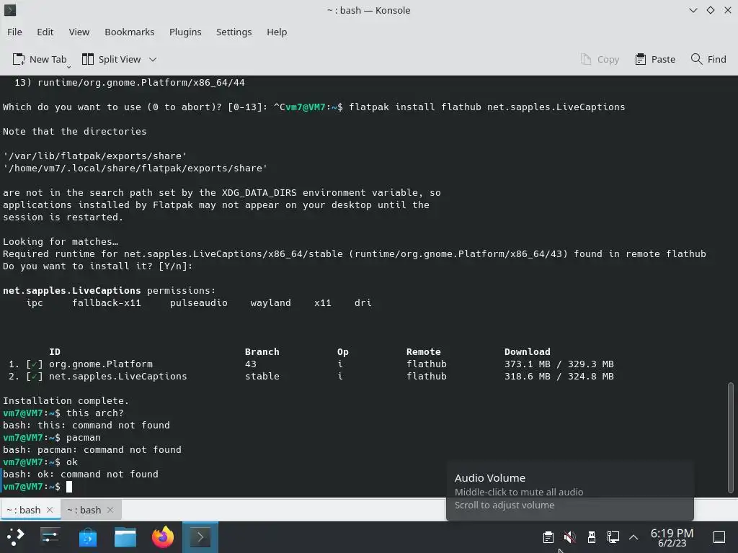Click the 'Looking for matches…' line
Screen dimensions: 738x553
click(61, 242)
